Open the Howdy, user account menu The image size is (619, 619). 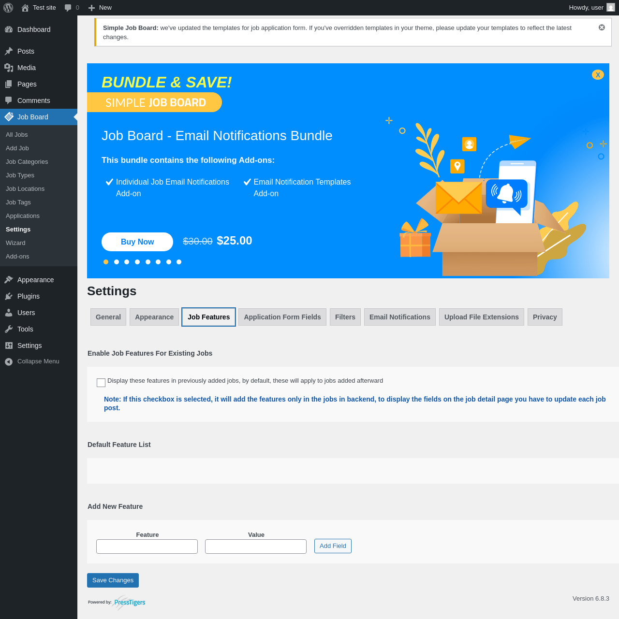tap(592, 8)
